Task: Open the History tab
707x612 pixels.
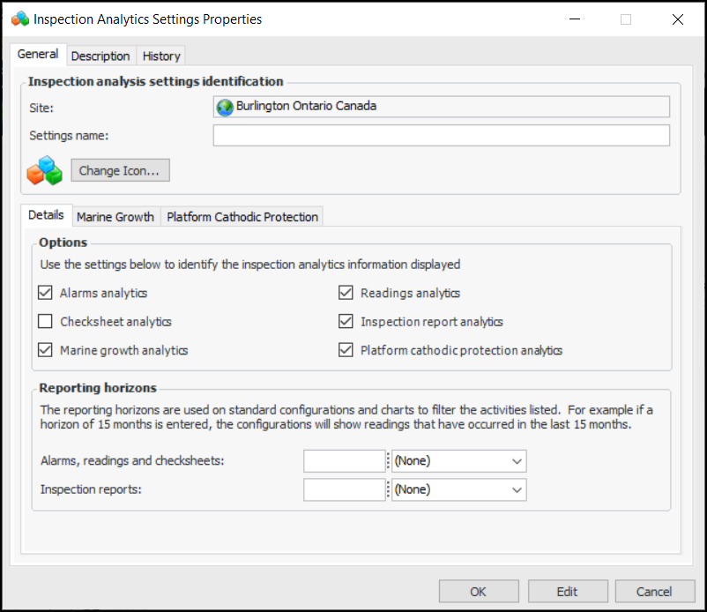Action: click(x=161, y=56)
